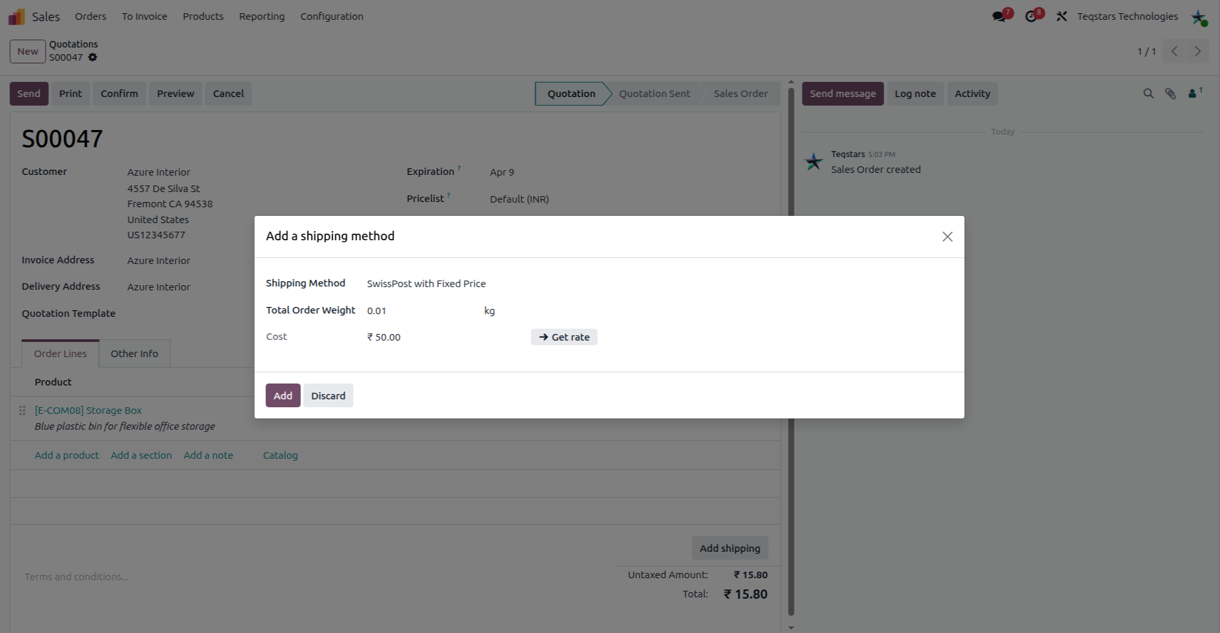Click Add in shipping dialog

(x=283, y=395)
